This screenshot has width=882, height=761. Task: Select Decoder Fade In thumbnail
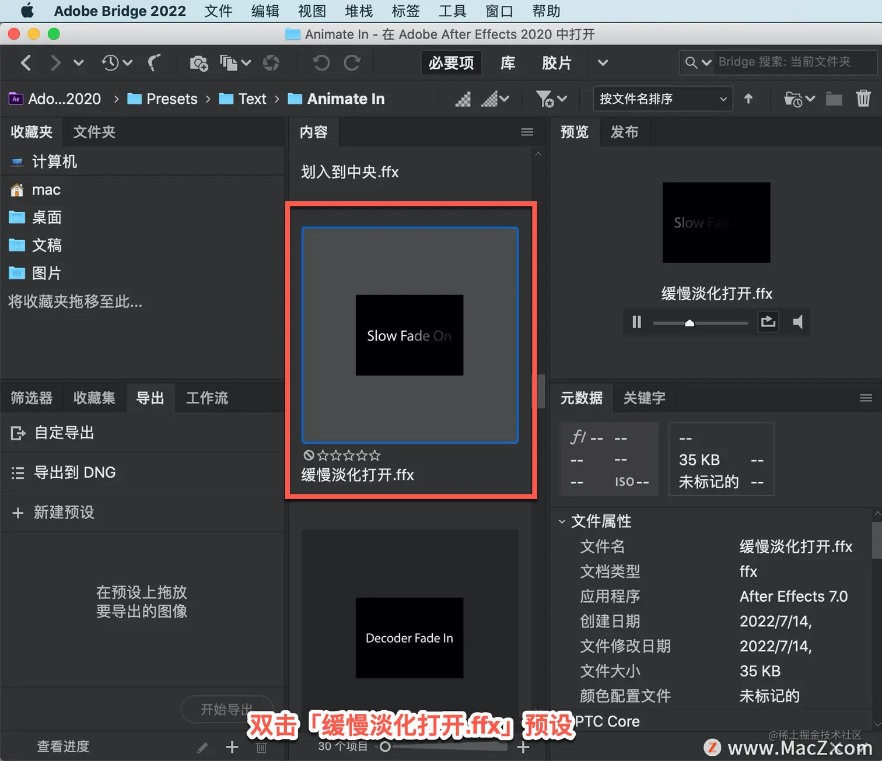click(x=409, y=638)
